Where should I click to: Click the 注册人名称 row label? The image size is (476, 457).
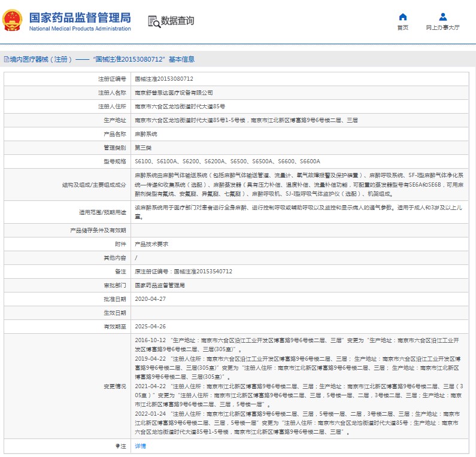click(x=112, y=93)
